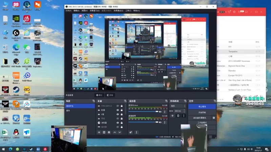Add a new source with plus icon
This screenshot has height=152, width=271.
[99, 132]
